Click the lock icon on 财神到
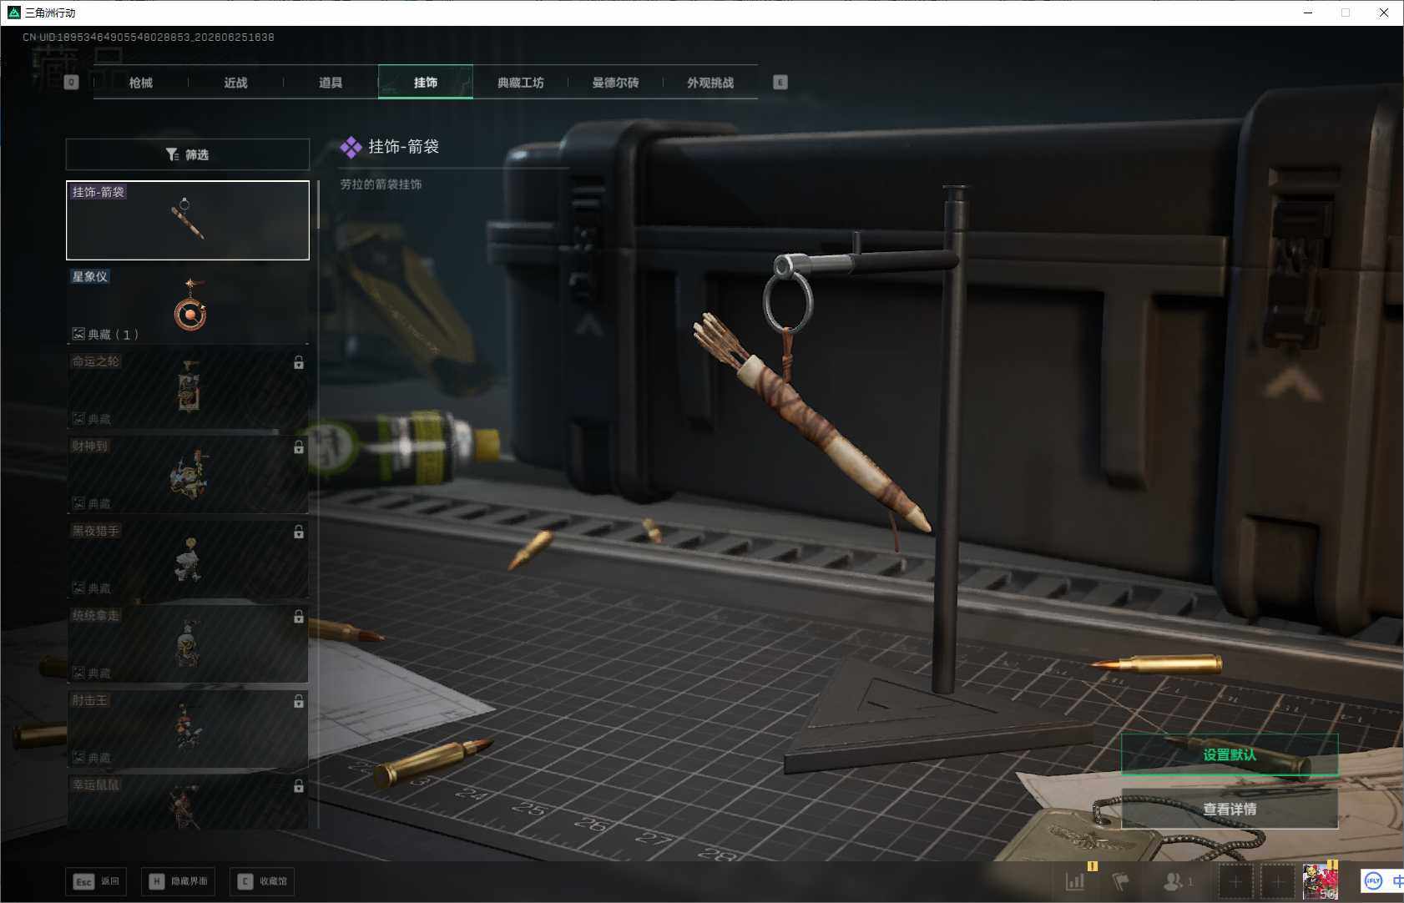The height and width of the screenshot is (903, 1404). coord(299,447)
